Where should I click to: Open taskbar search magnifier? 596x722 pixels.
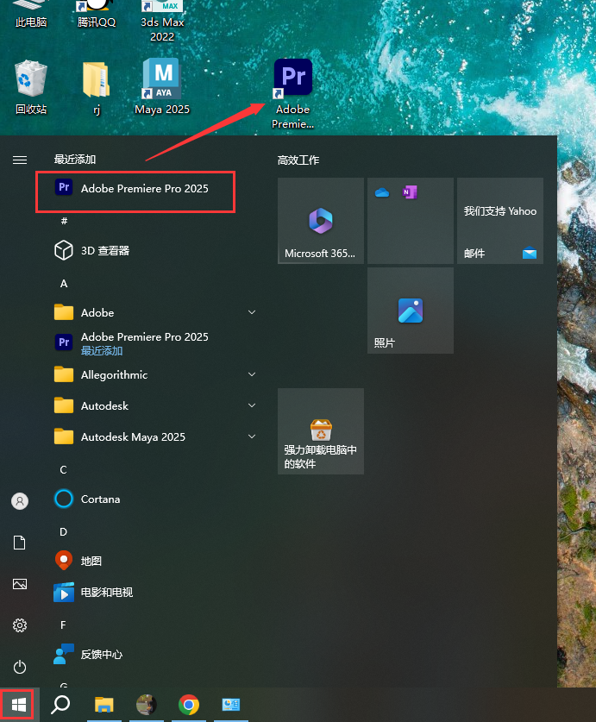point(60,705)
